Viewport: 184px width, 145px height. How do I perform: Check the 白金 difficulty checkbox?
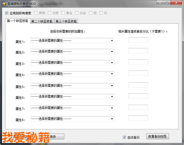77,13
